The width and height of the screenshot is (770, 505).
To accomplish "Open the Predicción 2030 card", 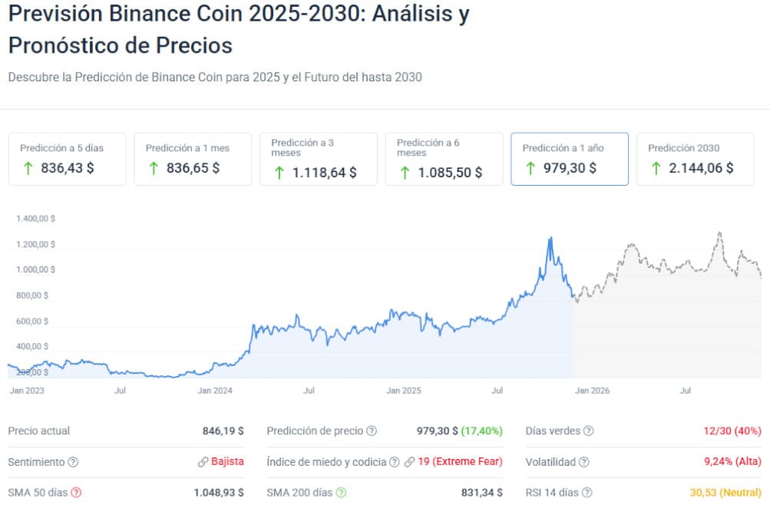I will click(x=696, y=159).
